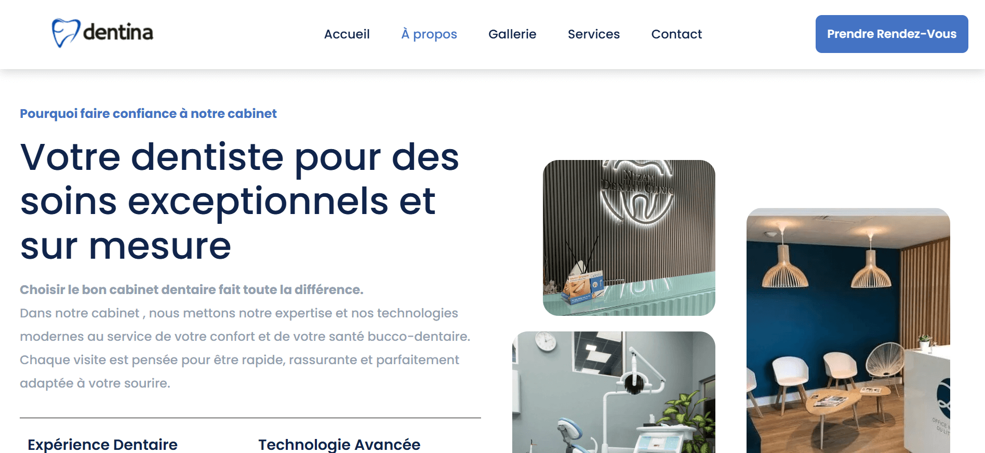
Task: Open the blue waiting room photo
Action: pos(848,331)
